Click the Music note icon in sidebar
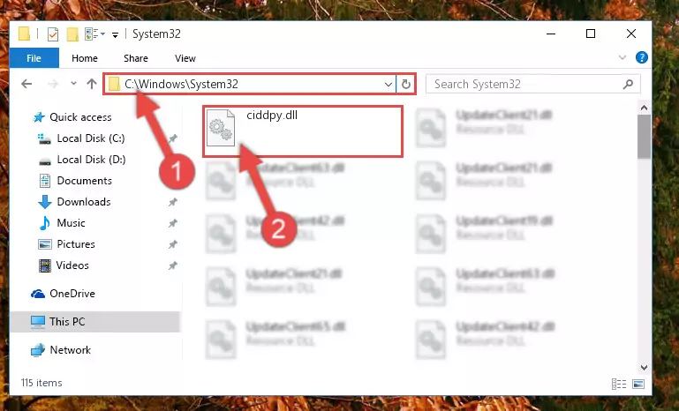This screenshot has height=411, width=679. click(44, 223)
